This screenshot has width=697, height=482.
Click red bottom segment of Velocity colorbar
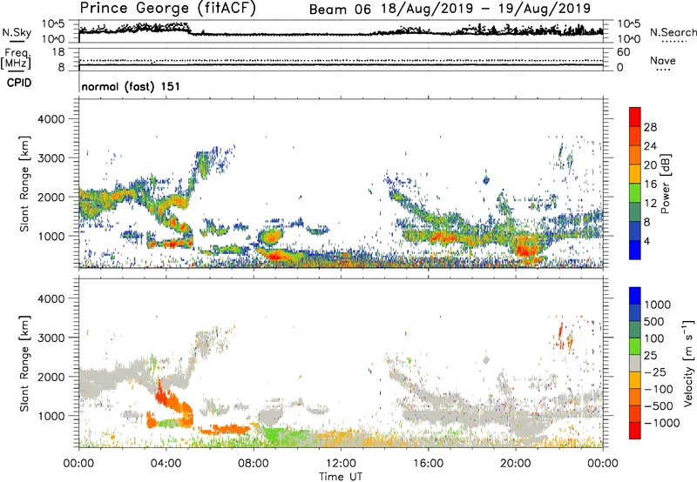(635, 431)
